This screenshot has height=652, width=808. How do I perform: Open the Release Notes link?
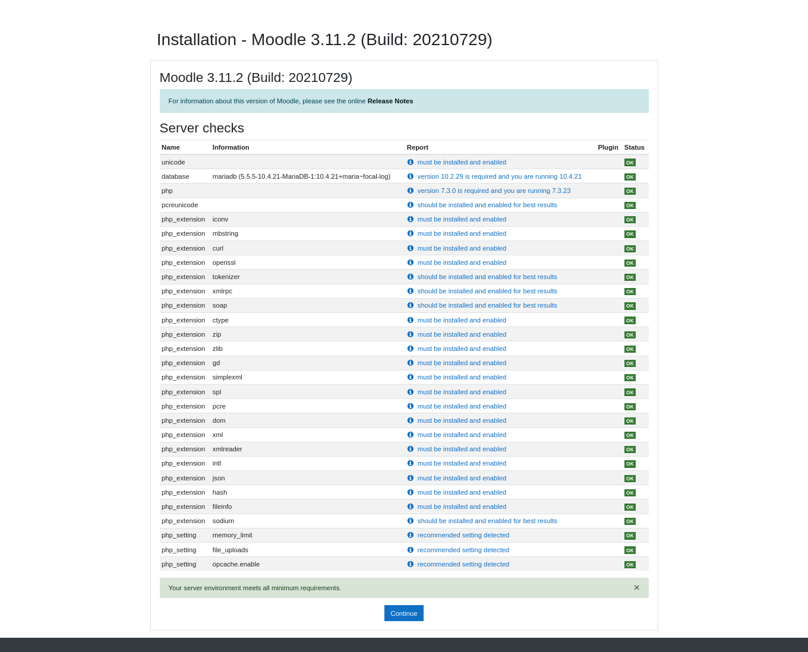(x=390, y=101)
